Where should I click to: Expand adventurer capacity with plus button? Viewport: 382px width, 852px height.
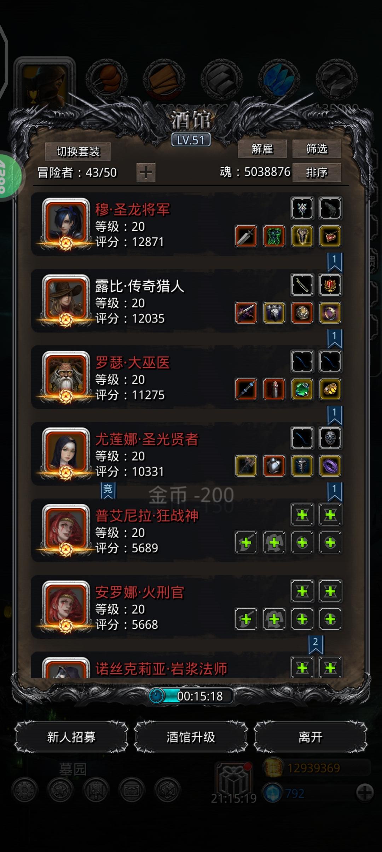[x=146, y=173]
